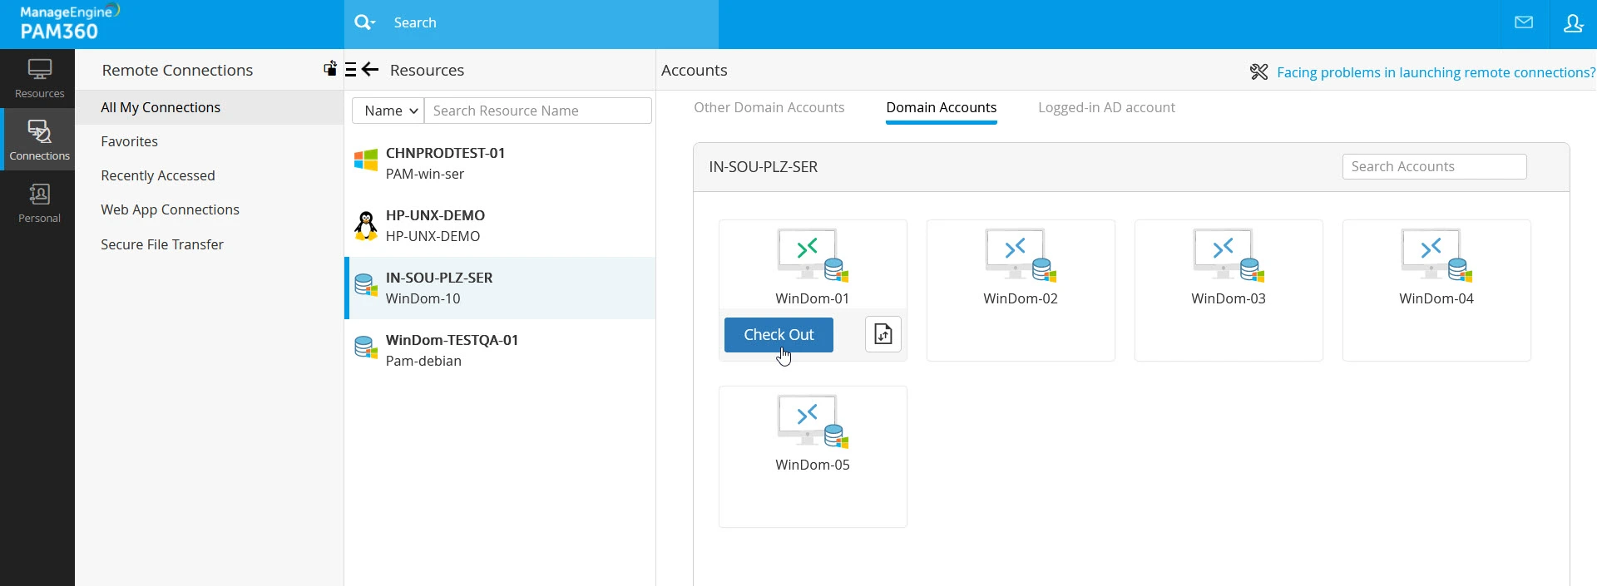The image size is (1597, 586).
Task: Select the WinDom-05 account icon
Action: pyautogui.click(x=812, y=421)
